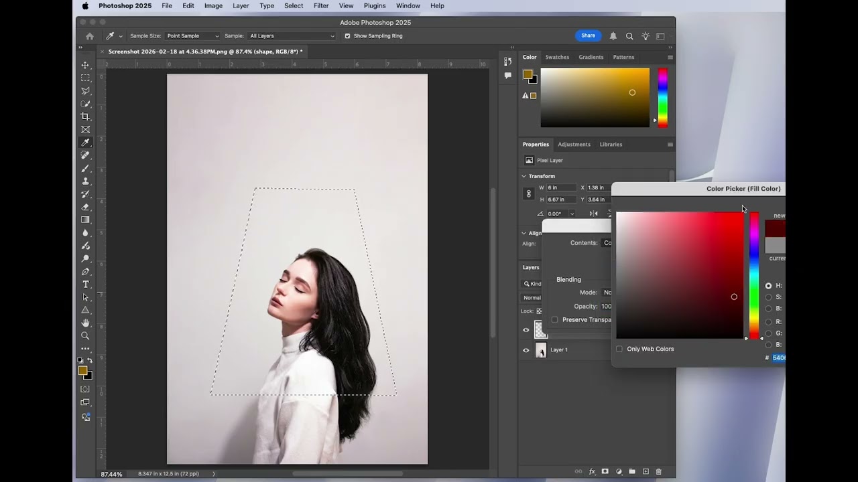Add a layer mask icon
858x482 pixels.
click(605, 471)
